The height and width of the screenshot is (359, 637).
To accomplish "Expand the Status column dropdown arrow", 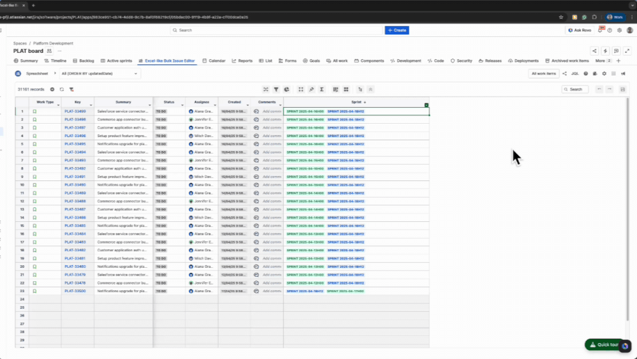I will click(182, 105).
